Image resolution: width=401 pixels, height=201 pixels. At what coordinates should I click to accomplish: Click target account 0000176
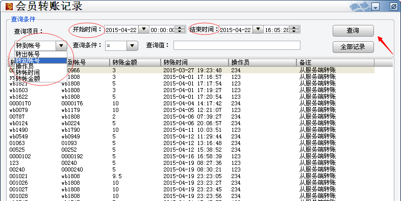(72, 103)
